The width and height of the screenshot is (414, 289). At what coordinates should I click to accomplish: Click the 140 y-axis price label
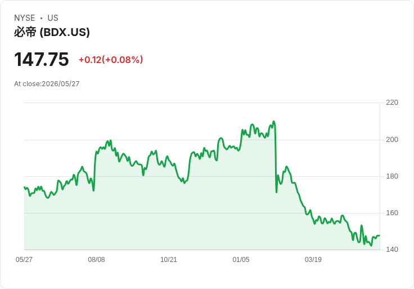click(392, 250)
